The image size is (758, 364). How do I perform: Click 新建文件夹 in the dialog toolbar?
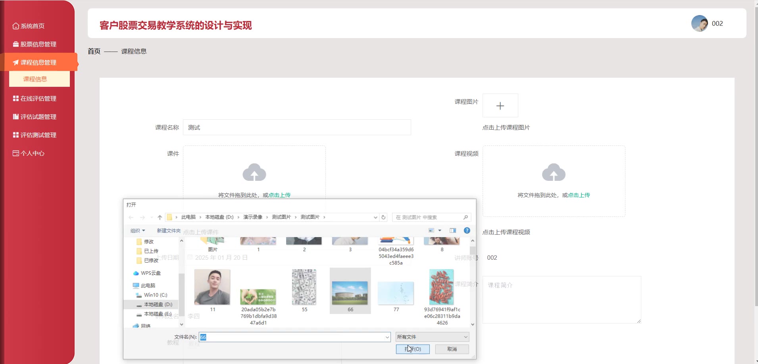(x=169, y=231)
